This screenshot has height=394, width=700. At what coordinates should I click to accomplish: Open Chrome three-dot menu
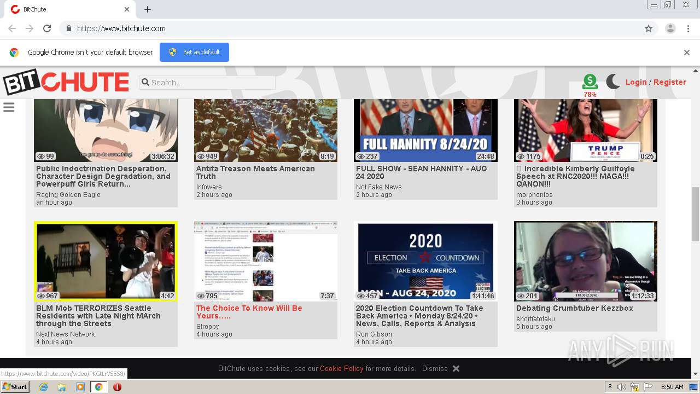click(687, 28)
